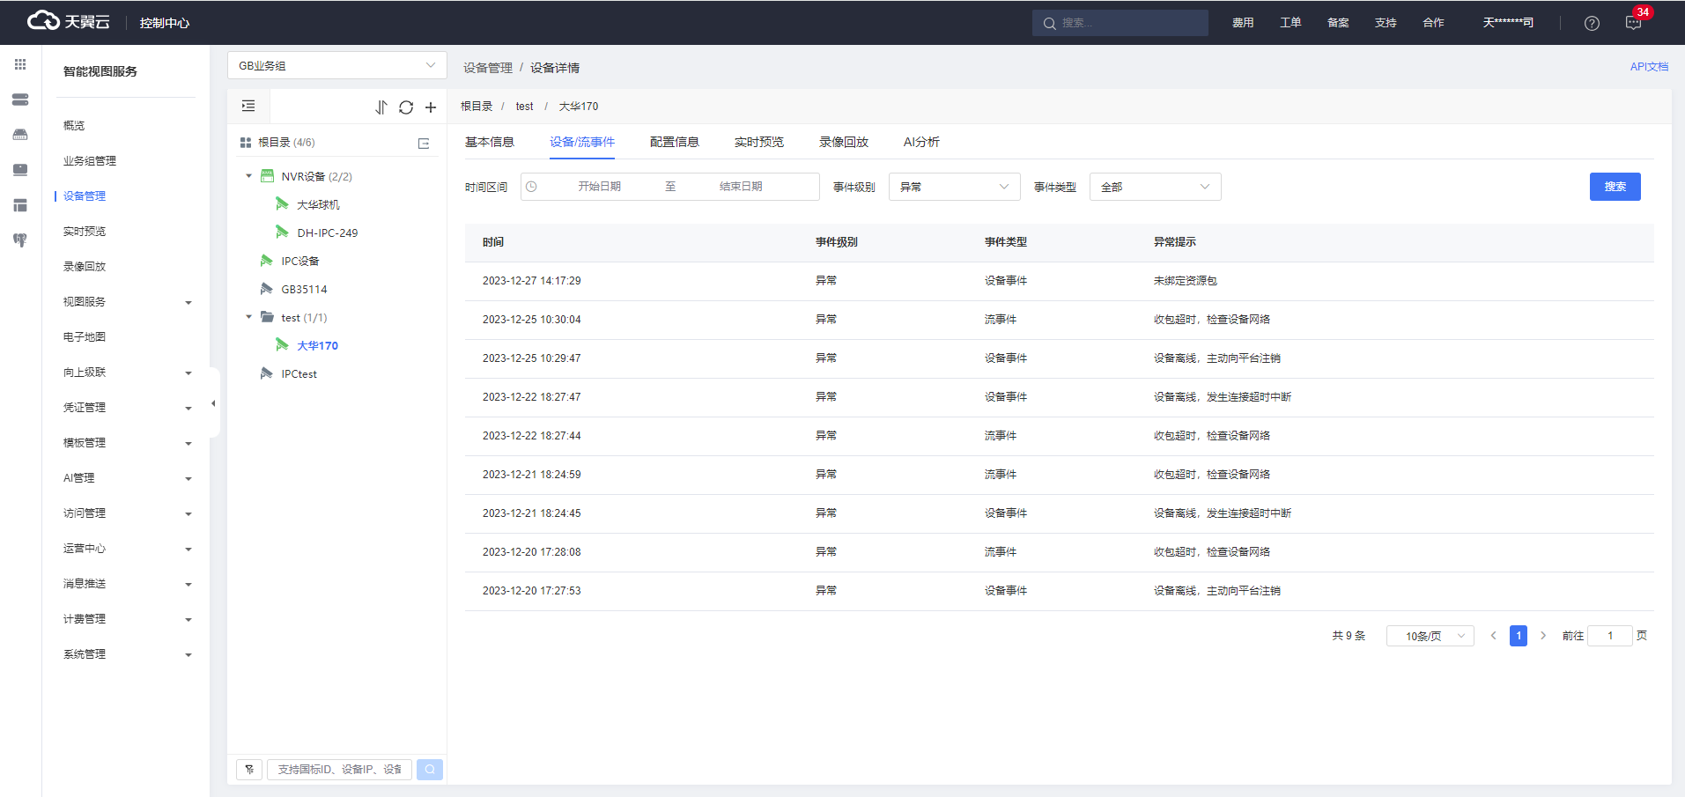The image size is (1685, 797).
Task: Click the 开始日期 field
Action: (600, 187)
